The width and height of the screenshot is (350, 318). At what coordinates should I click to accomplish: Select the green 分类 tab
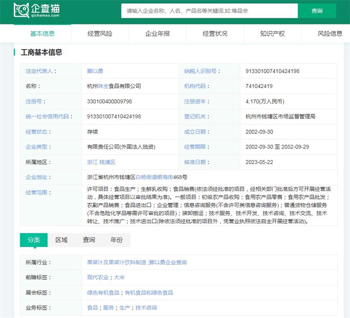tap(34, 240)
